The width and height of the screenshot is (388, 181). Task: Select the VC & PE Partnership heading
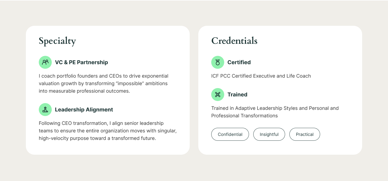click(81, 62)
